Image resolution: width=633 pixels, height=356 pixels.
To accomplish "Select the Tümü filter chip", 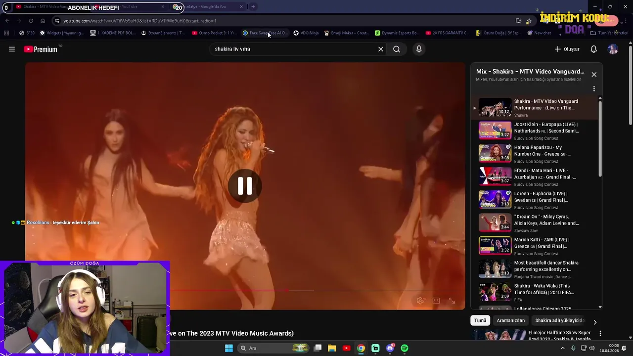I will [x=480, y=320].
